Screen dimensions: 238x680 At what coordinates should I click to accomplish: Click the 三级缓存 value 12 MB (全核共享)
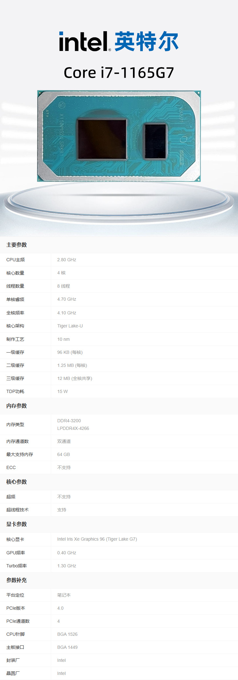click(x=75, y=378)
